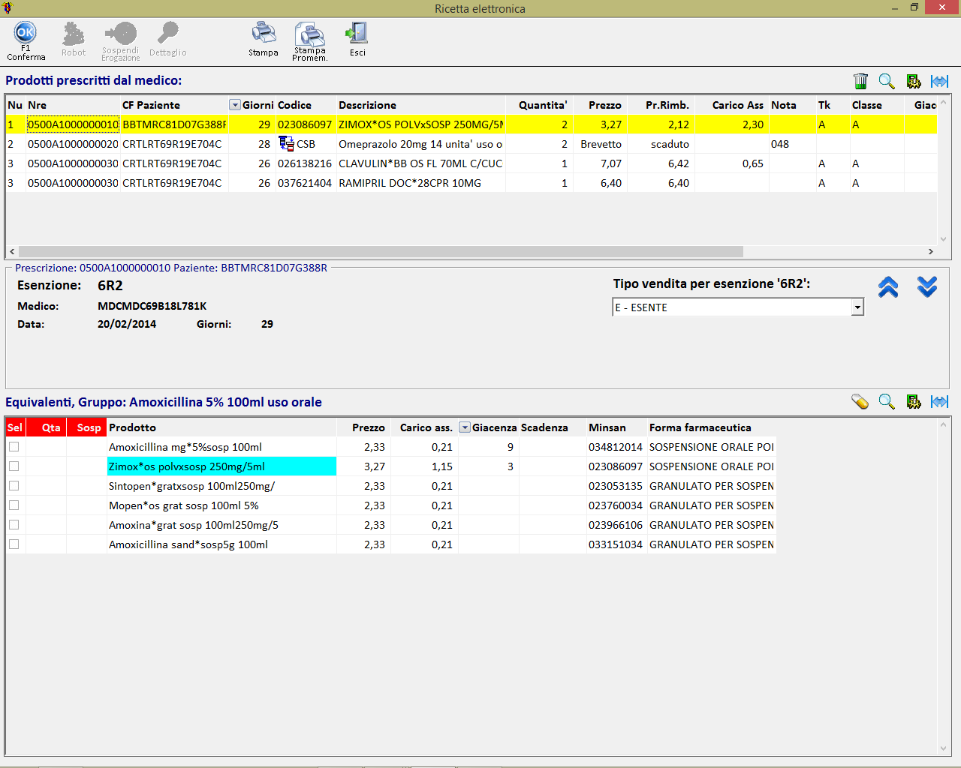Click the sort arrow beside Giacenza column
961x768 pixels.
pyautogui.click(x=465, y=427)
